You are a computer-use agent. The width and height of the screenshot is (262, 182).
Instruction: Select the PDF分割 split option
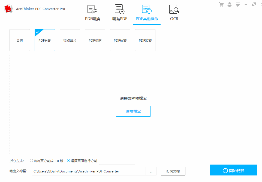[x=45, y=40]
